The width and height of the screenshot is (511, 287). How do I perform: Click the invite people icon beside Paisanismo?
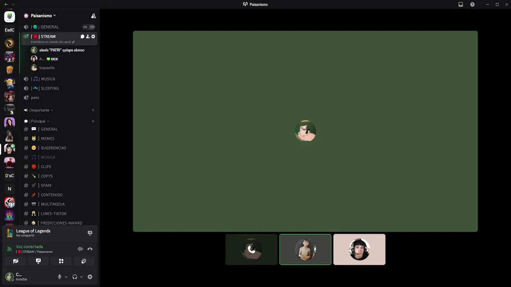[x=93, y=16]
